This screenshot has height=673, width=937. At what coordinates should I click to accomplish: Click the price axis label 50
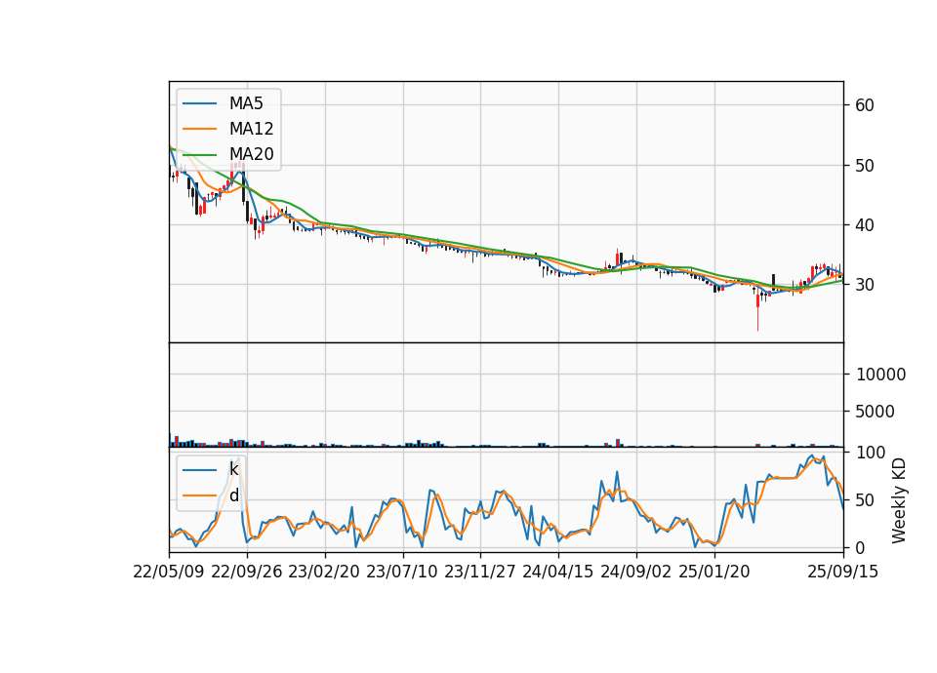click(865, 166)
